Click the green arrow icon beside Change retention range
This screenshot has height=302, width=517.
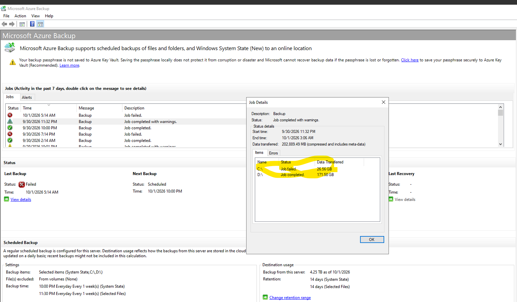(265, 297)
